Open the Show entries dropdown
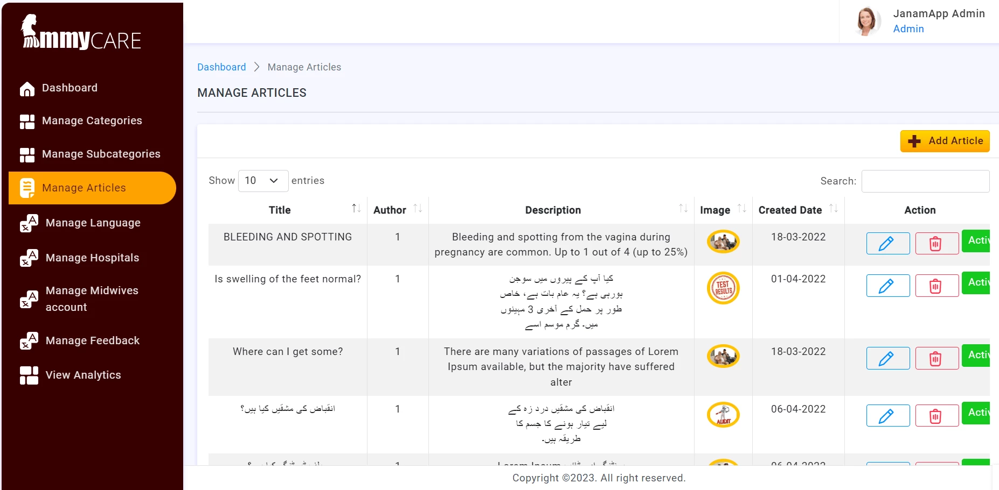The width and height of the screenshot is (999, 490). [263, 181]
